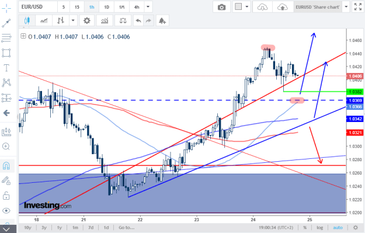This screenshot has width=365, height=233.
Task: Select candlestick chart style
Action: click(27, 20)
